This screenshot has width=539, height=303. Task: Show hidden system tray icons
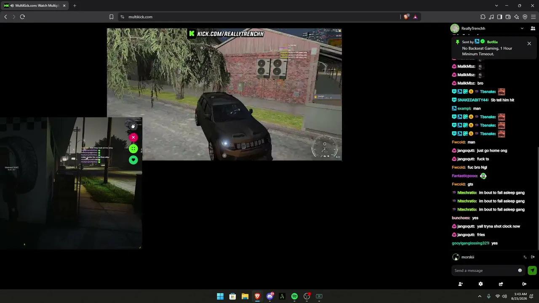click(479, 296)
